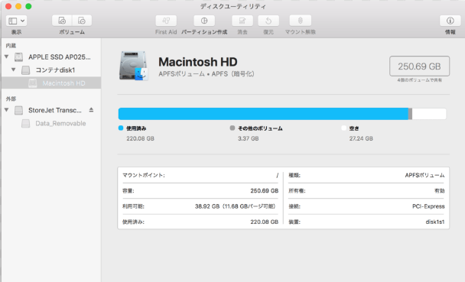465x282 pixels.
Task: Collapse the APPLE SSD AP025 tree
Action: pos(7,57)
